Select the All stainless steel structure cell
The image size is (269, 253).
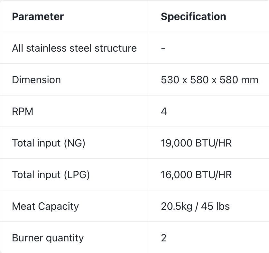[x=74, y=48]
